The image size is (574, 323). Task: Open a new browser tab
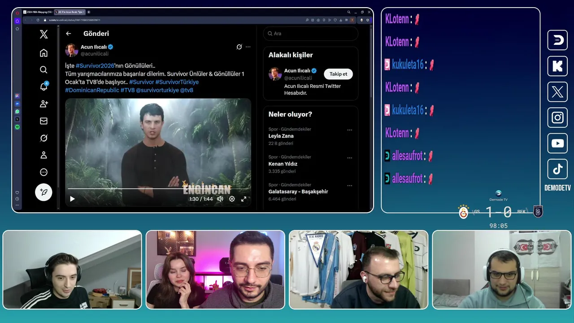click(89, 12)
